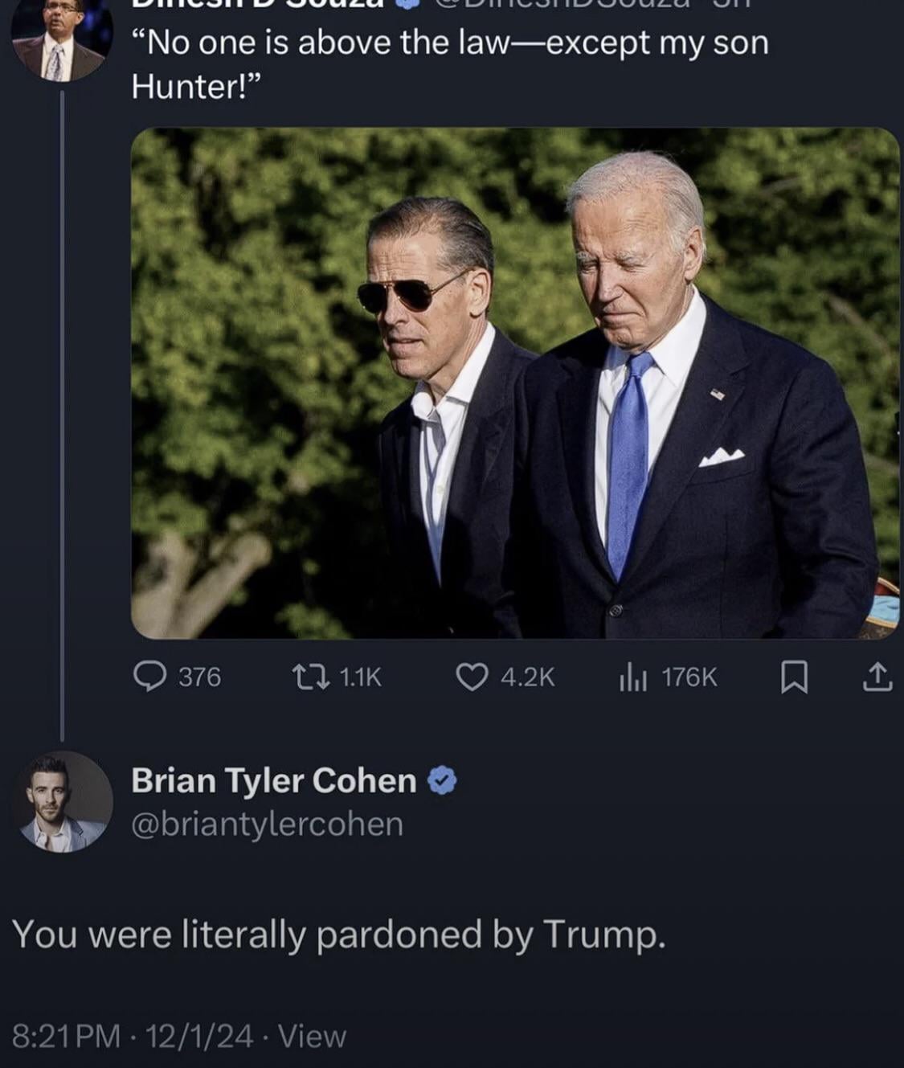Click the 8:21 PM timestamp
The height and width of the screenshot is (1068, 904).
click(x=66, y=1036)
